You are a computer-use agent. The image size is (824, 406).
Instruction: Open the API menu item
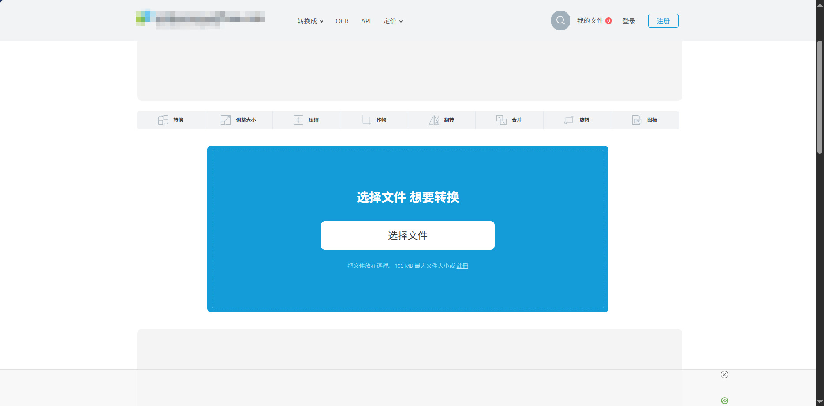(x=366, y=21)
